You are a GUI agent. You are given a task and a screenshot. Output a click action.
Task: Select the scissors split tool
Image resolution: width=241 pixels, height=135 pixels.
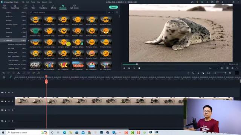[x=18, y=73]
